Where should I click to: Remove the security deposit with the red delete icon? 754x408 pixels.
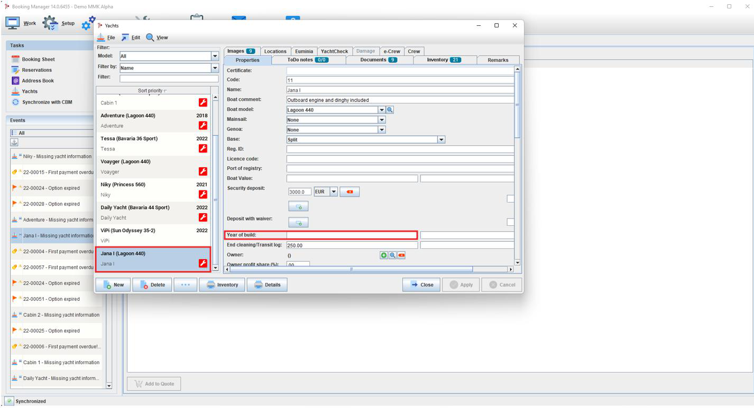(350, 192)
